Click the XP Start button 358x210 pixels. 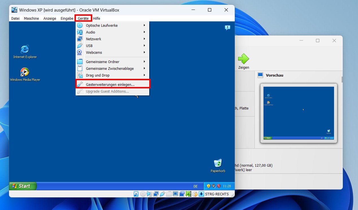(x=23, y=186)
